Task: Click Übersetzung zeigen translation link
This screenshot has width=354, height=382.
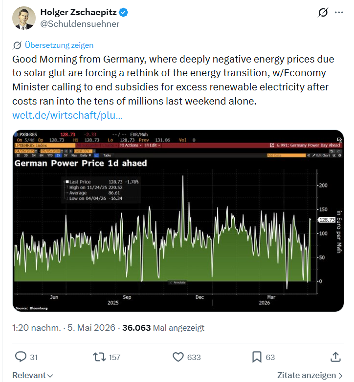Action: (59, 45)
